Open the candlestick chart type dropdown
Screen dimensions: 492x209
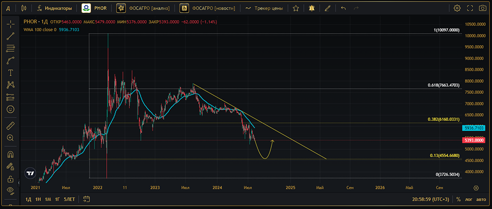pyautogui.click(x=24, y=8)
